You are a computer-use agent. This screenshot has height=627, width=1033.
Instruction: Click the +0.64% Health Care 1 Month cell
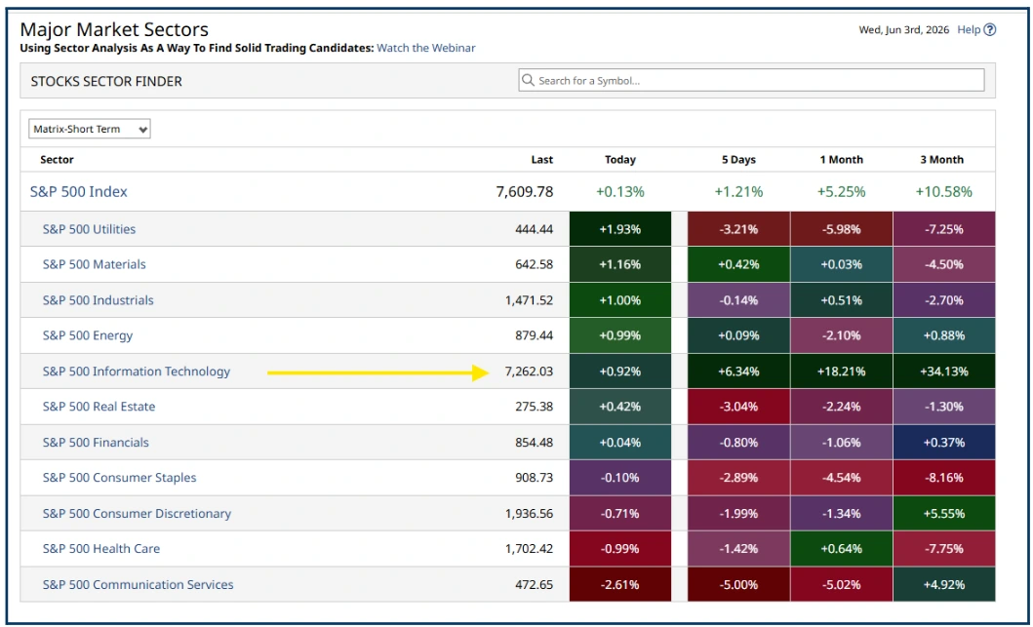tap(841, 549)
